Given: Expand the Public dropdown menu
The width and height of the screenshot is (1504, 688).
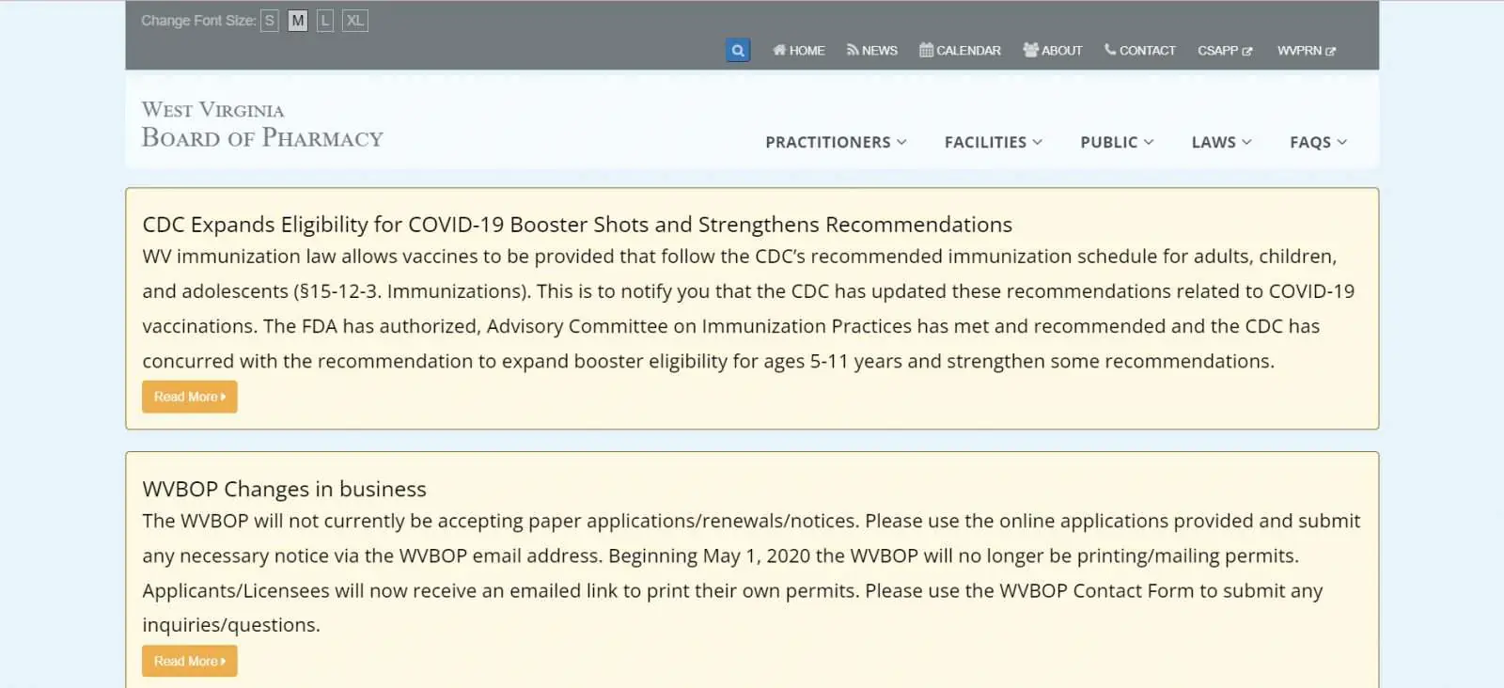Looking at the screenshot, I should pos(1117,142).
